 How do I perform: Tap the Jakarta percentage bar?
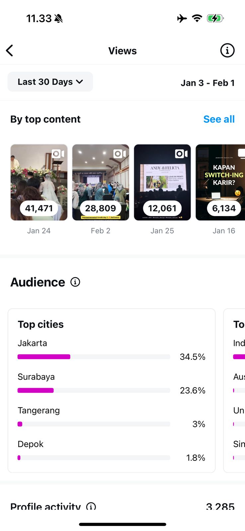point(94,357)
